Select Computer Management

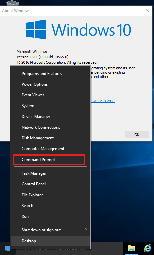[x=50, y=148]
